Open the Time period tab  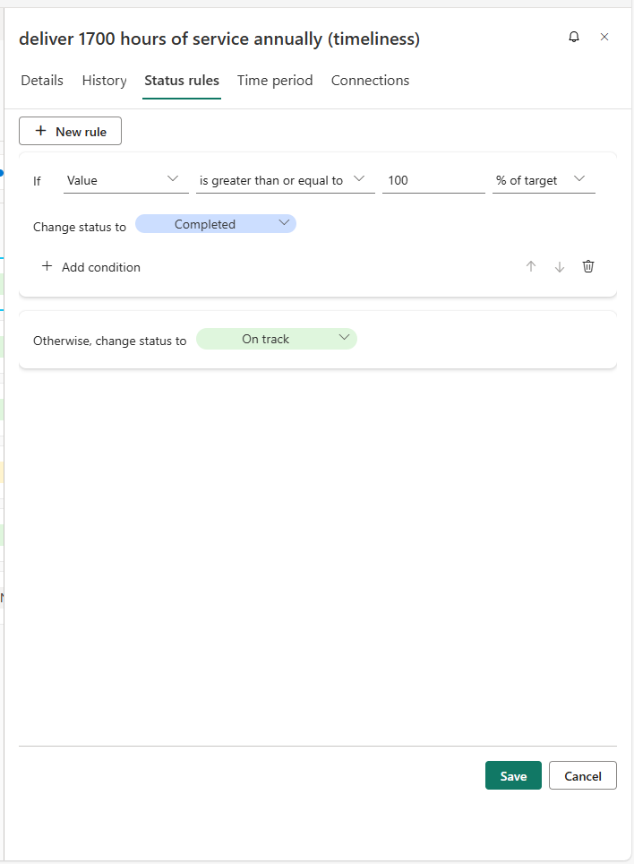[275, 80]
